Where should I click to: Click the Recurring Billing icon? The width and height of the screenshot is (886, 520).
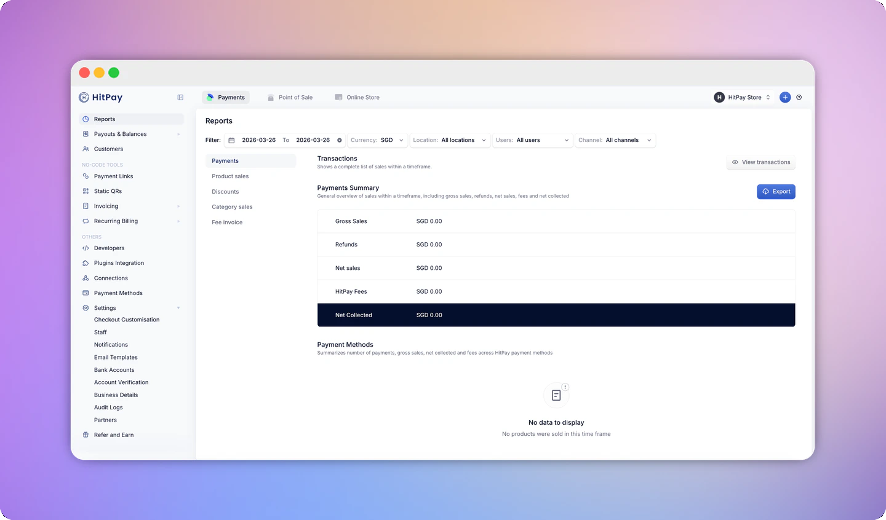click(86, 221)
